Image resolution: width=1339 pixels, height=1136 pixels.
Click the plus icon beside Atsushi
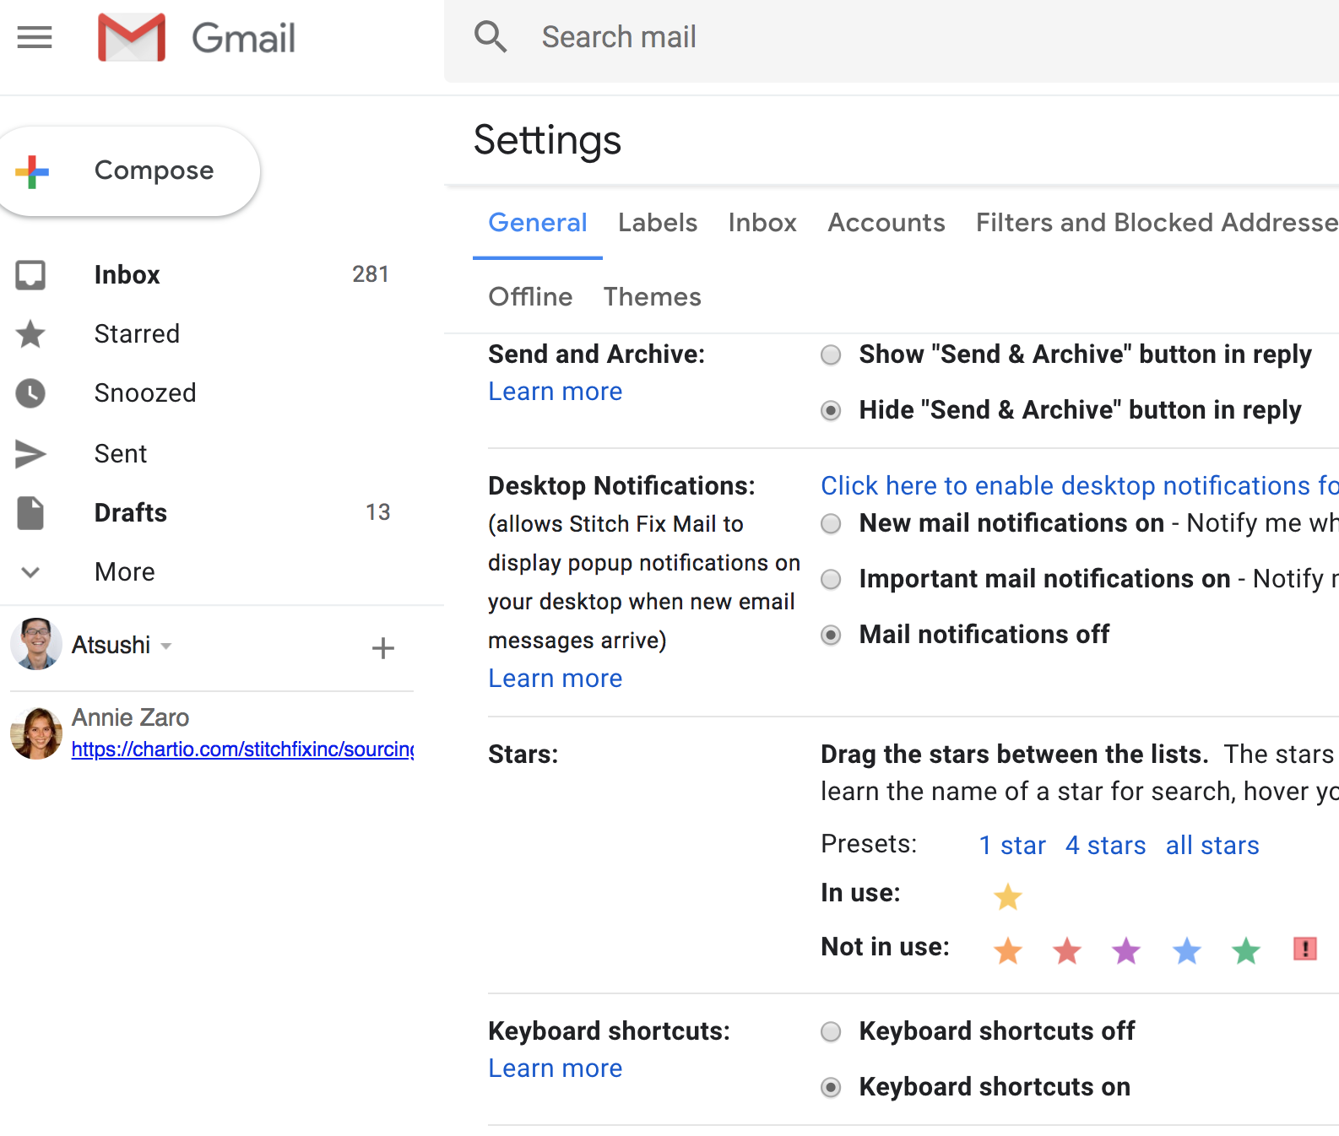pos(383,648)
